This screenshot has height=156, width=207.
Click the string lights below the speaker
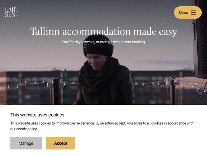(x=189, y=85)
